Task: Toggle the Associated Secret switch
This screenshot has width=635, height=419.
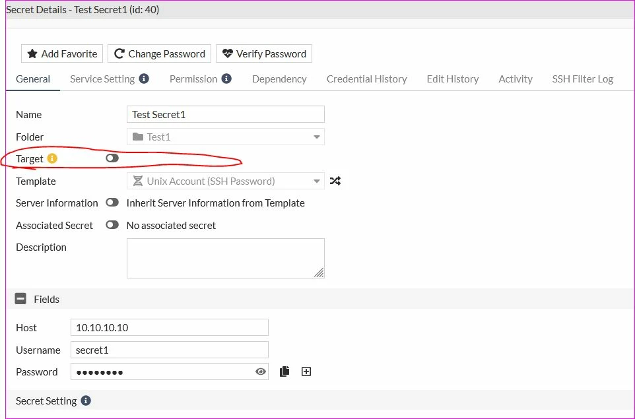Action: pyautogui.click(x=112, y=225)
